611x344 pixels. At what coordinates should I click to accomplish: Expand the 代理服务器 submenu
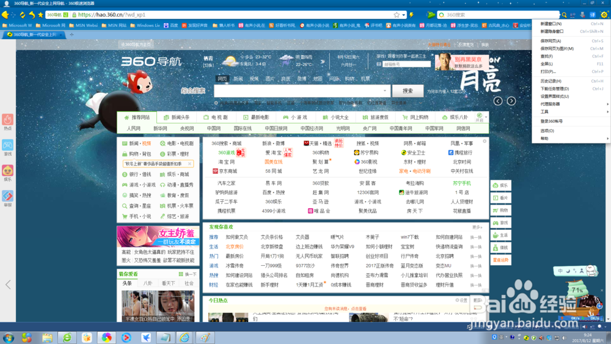click(x=571, y=104)
